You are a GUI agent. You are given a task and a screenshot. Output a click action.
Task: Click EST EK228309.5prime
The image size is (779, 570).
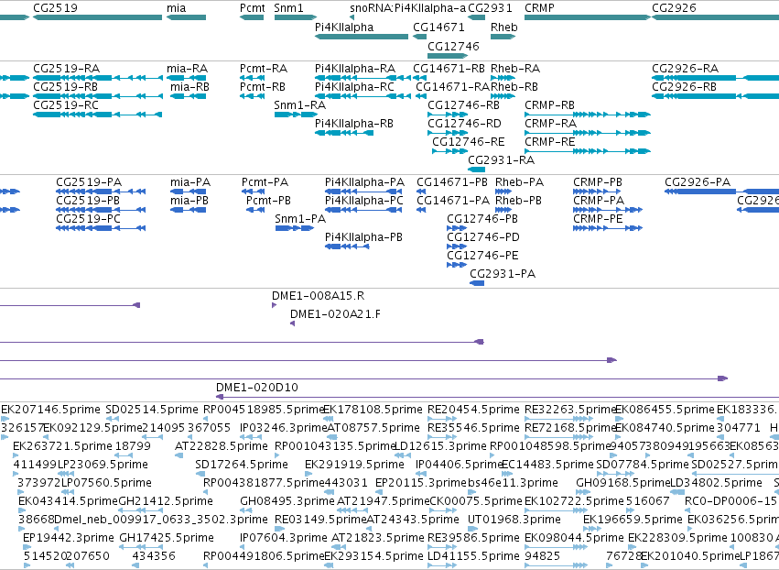pos(677,538)
